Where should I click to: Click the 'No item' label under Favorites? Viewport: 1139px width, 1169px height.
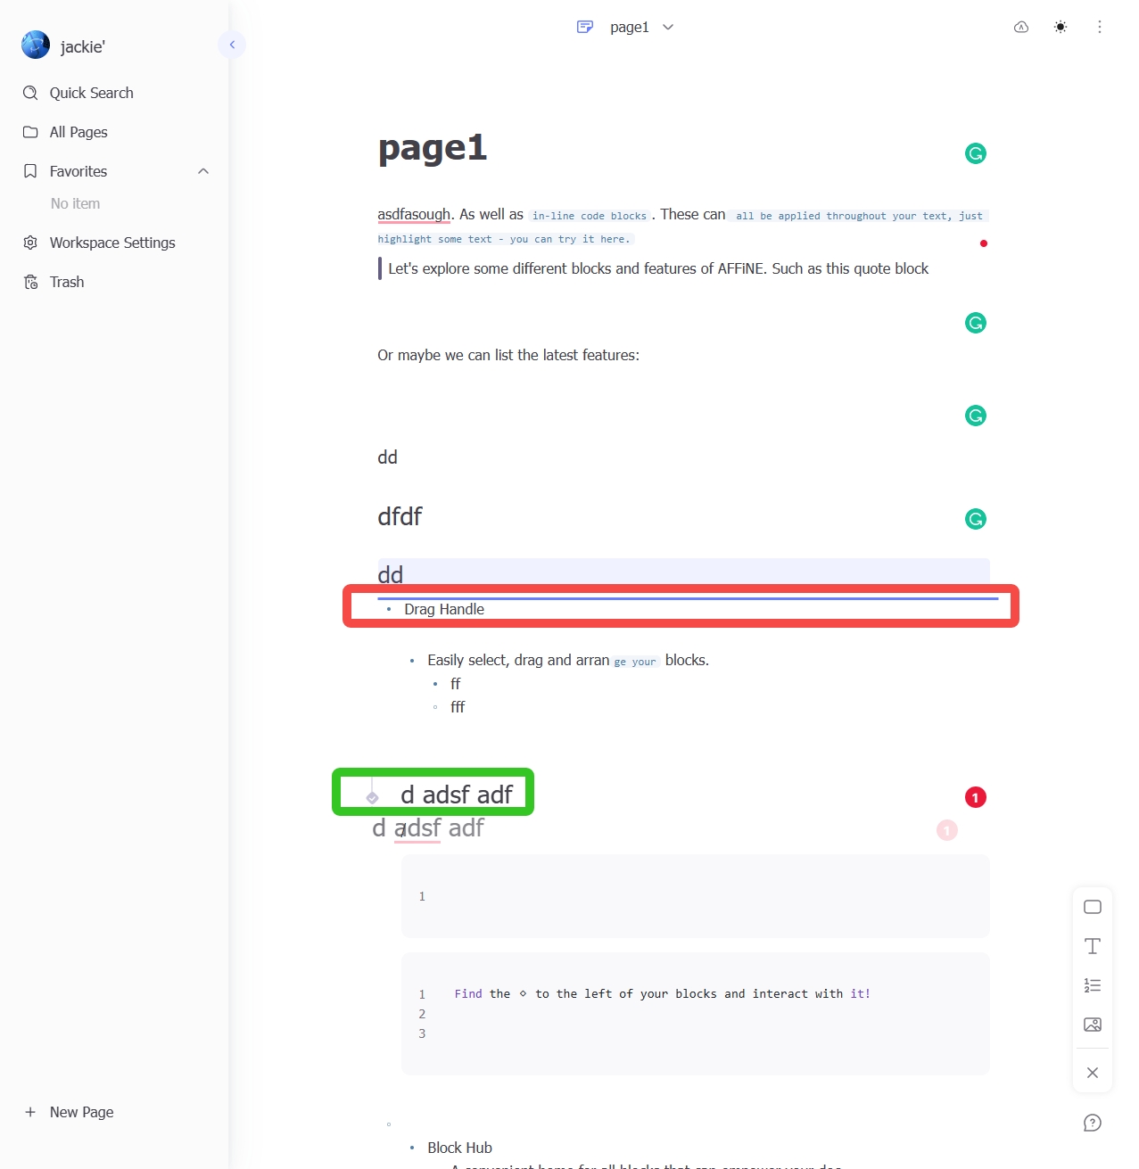point(76,203)
